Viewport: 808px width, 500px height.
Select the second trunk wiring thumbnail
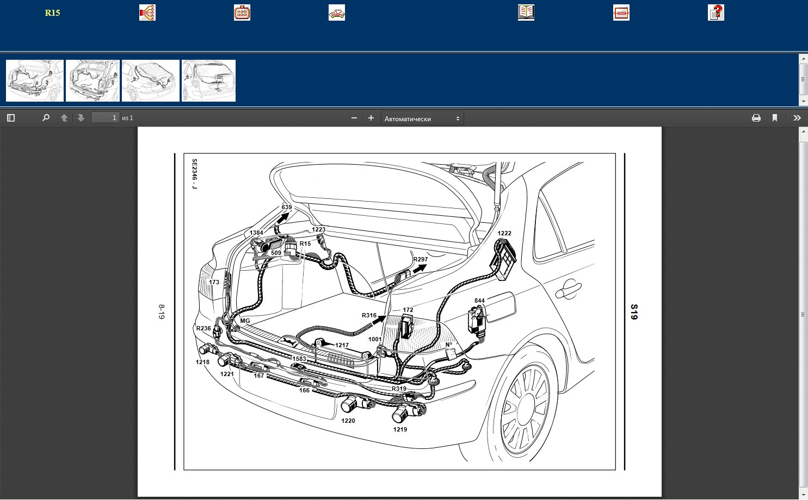point(92,81)
